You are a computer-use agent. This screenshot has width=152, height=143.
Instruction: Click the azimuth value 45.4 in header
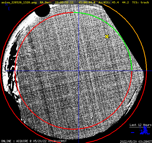tap(115, 2)
